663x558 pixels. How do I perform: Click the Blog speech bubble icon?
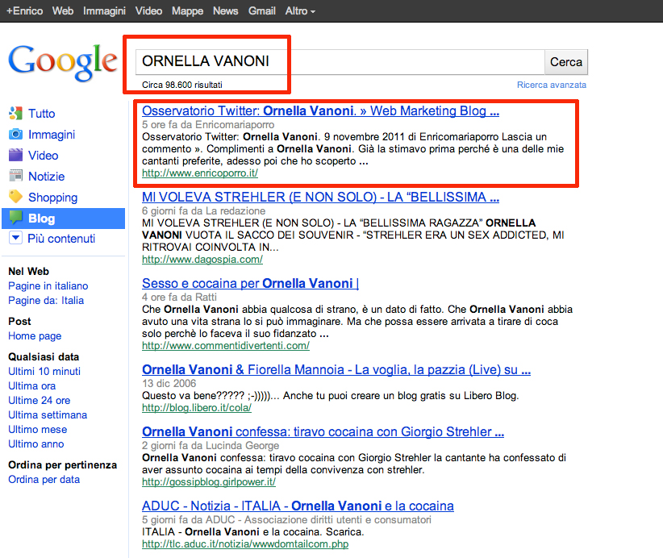point(15,218)
